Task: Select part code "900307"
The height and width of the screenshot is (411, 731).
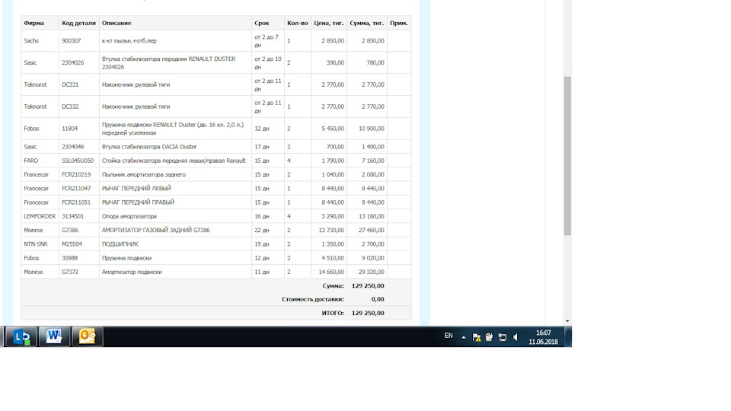Action: (72, 40)
